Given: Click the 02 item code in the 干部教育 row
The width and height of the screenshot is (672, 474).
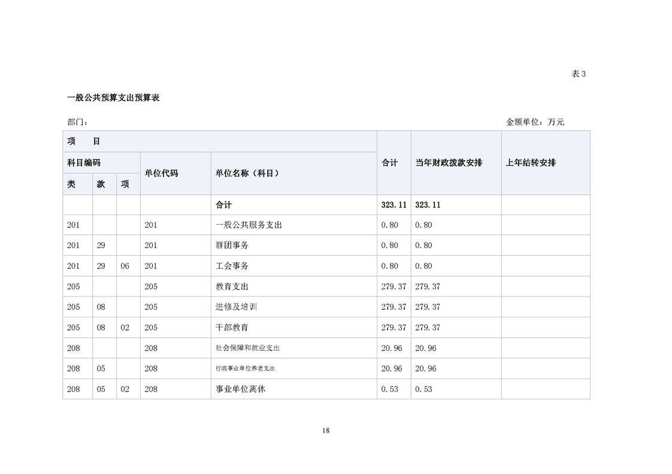Looking at the screenshot, I should click(x=125, y=328).
